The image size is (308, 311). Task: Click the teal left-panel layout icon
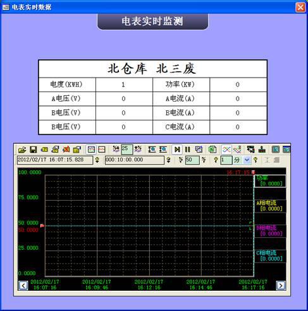(276, 150)
